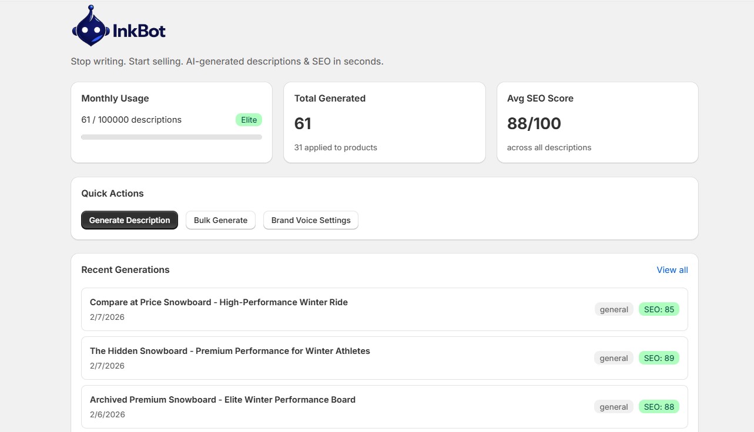Select the Elite plan badge

[249, 119]
